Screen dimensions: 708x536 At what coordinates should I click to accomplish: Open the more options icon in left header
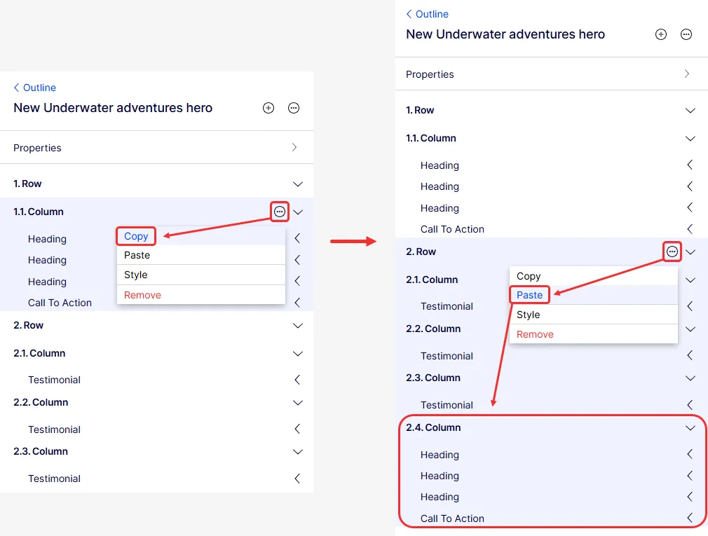click(294, 108)
